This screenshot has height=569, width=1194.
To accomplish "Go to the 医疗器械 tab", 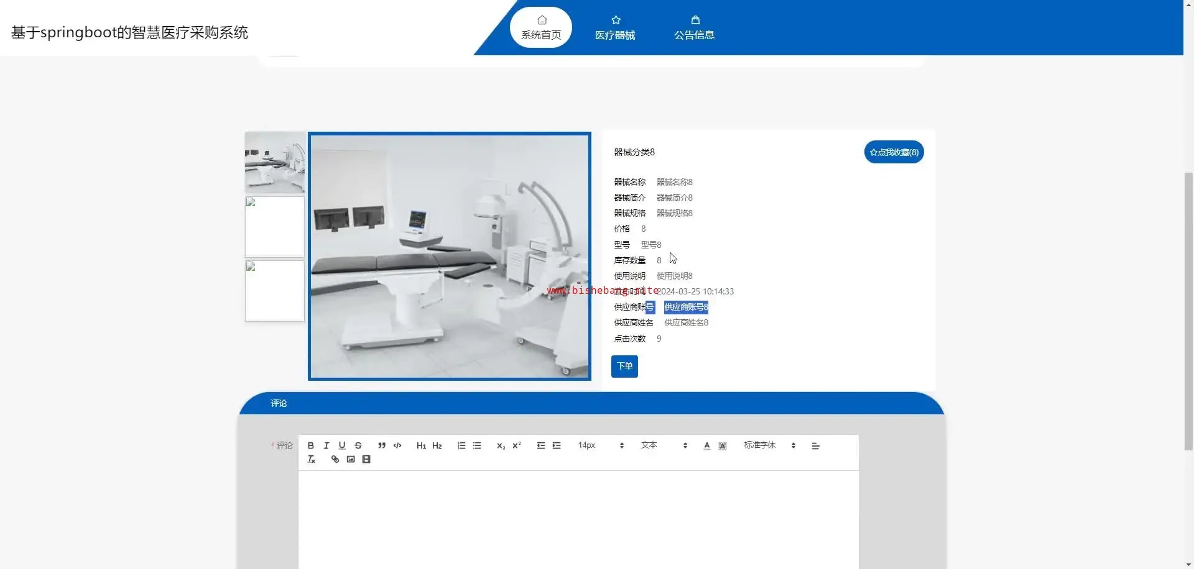I will [x=615, y=28].
